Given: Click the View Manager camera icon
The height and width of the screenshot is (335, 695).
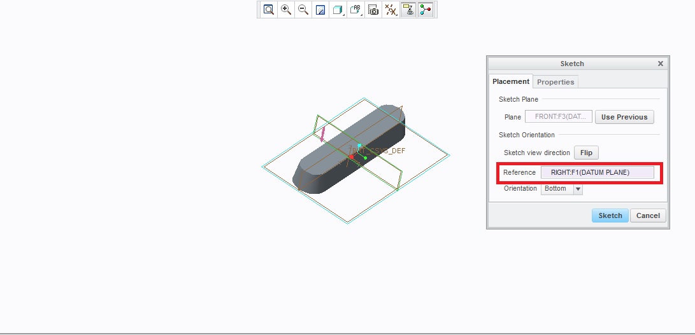Looking at the screenshot, I should tap(373, 10).
